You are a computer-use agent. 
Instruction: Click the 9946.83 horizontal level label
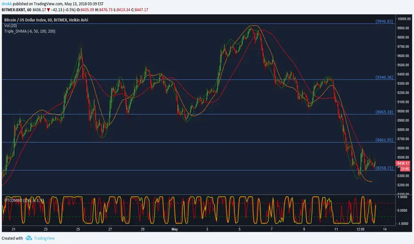point(384,21)
